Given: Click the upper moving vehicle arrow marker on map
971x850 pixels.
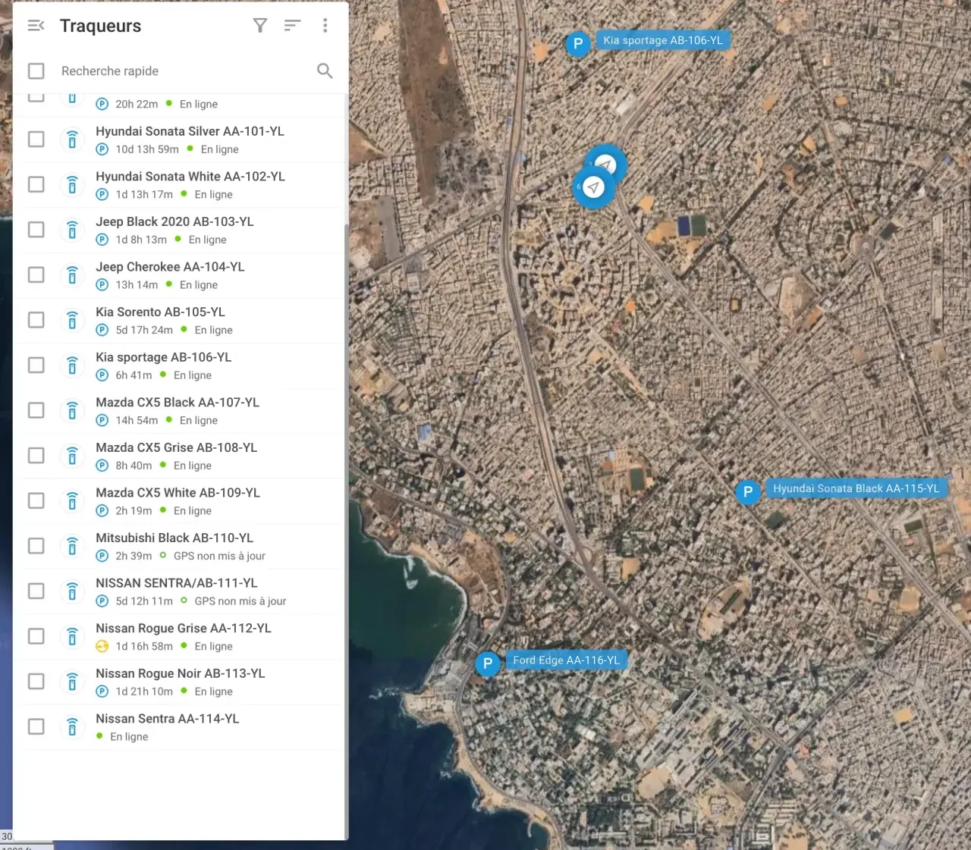Looking at the screenshot, I should click(607, 162).
